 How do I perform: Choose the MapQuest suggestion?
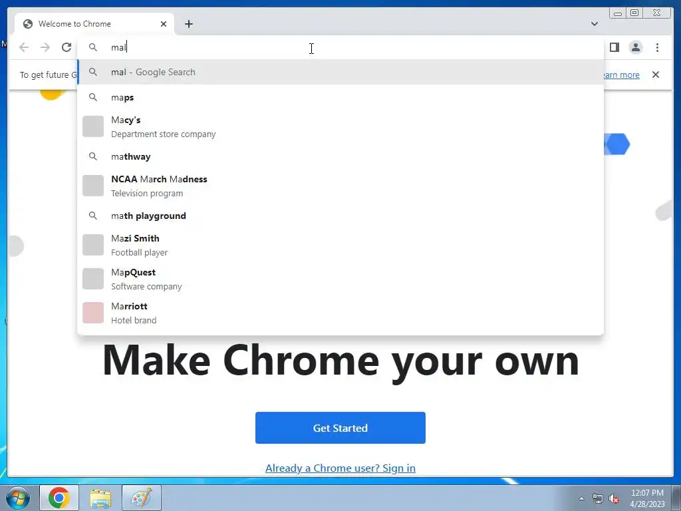point(340,279)
